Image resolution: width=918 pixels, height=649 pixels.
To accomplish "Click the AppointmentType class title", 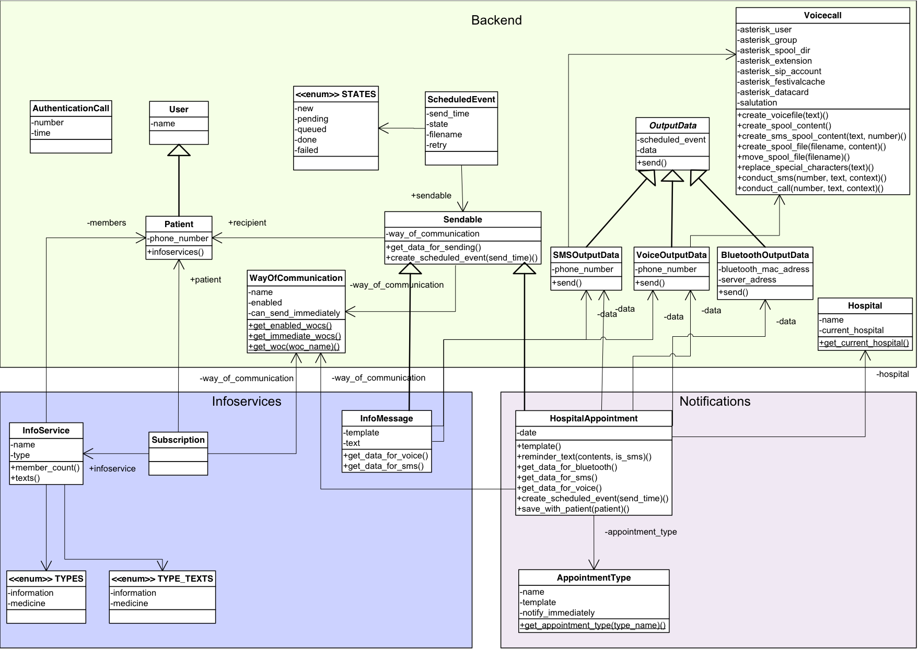I will [x=593, y=577].
